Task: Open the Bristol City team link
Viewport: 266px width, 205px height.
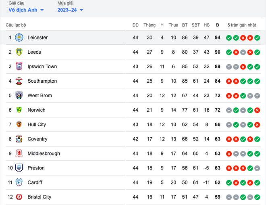Action: [x=39, y=197]
